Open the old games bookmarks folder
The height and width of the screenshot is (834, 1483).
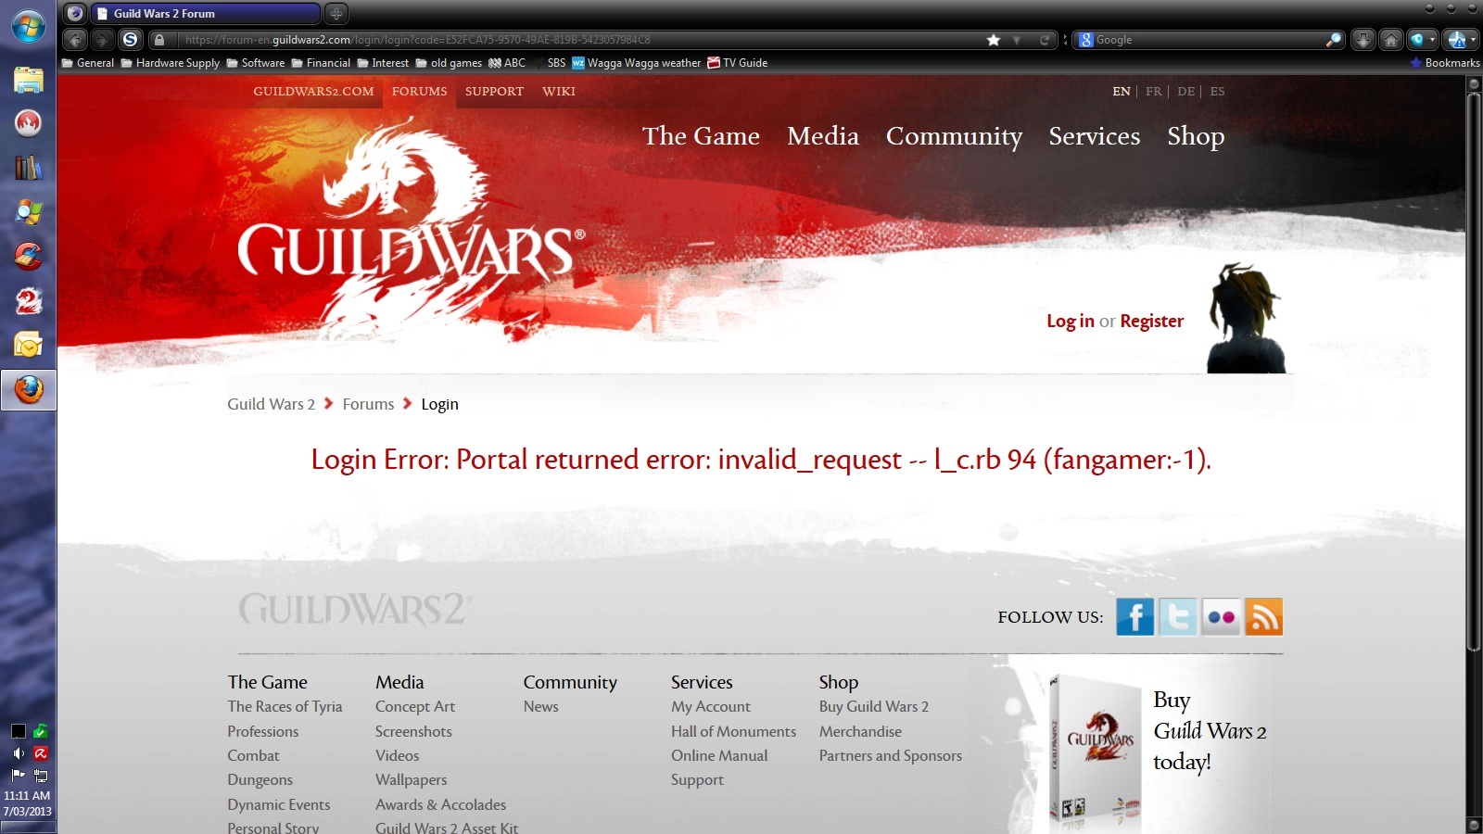[449, 63]
